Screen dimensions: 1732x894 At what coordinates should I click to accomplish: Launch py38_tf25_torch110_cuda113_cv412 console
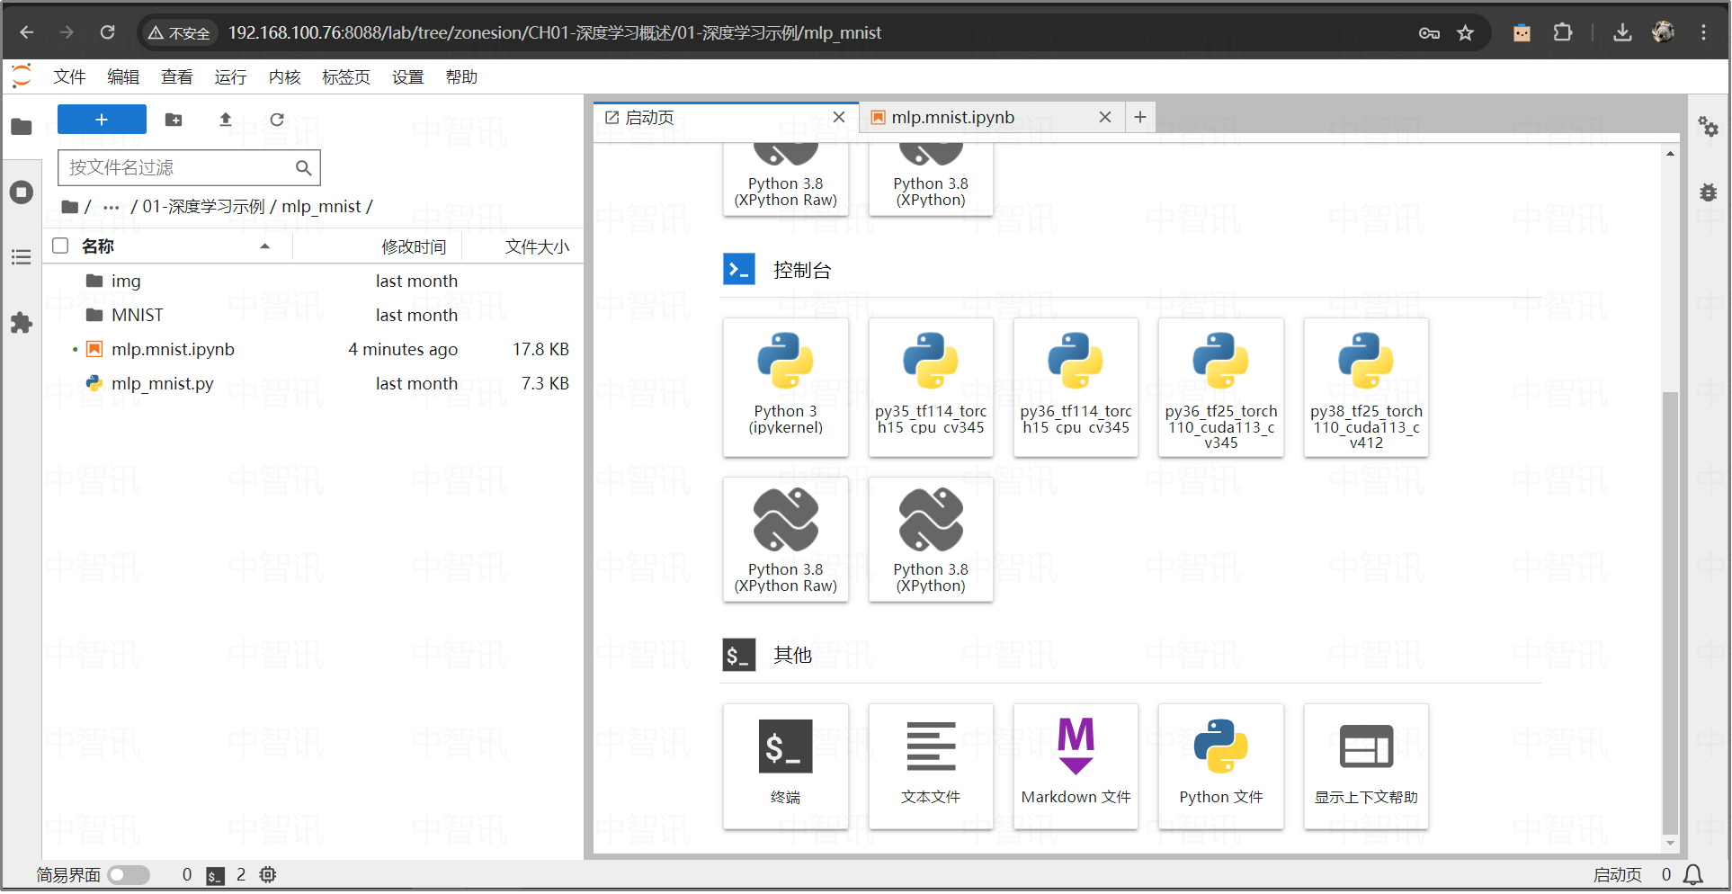(1366, 388)
